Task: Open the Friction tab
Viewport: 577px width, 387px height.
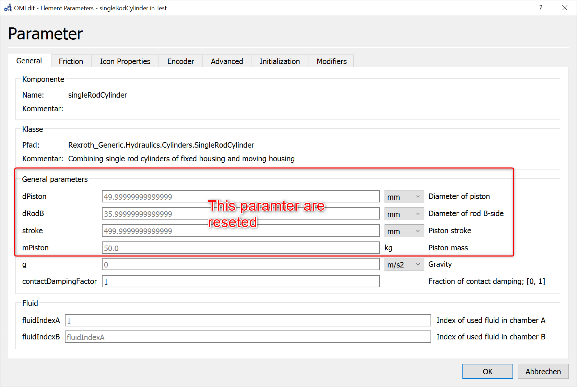Action: [71, 61]
